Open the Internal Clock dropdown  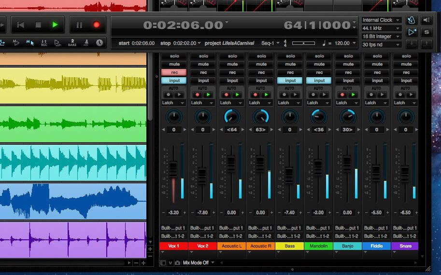pyautogui.click(x=382, y=20)
